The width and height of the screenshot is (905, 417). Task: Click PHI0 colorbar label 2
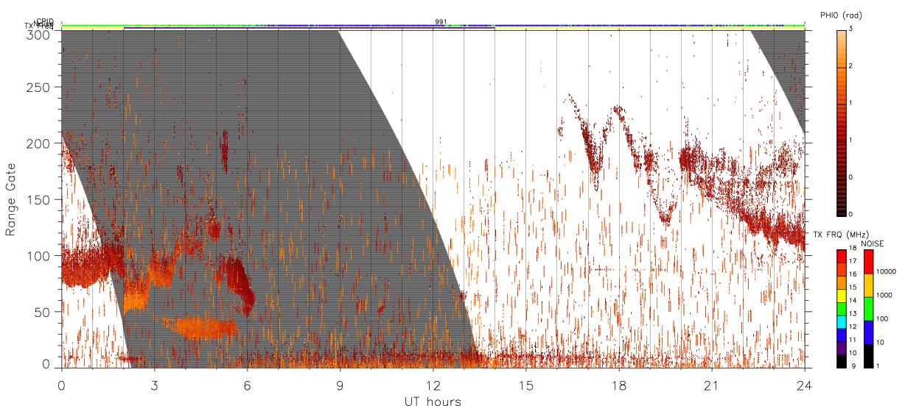coord(852,67)
